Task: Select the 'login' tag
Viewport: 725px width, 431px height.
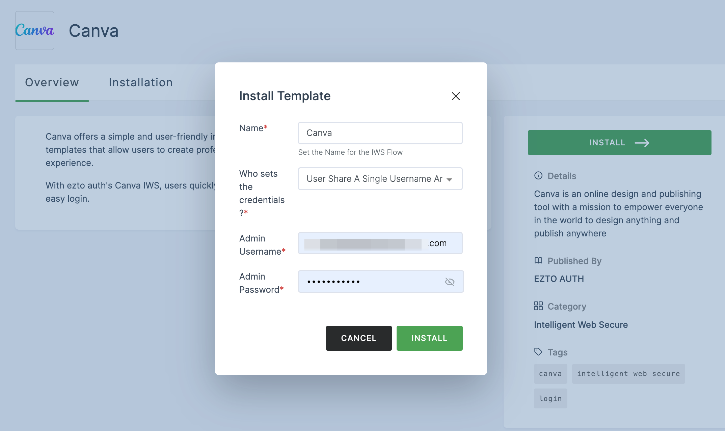Action: (551, 399)
